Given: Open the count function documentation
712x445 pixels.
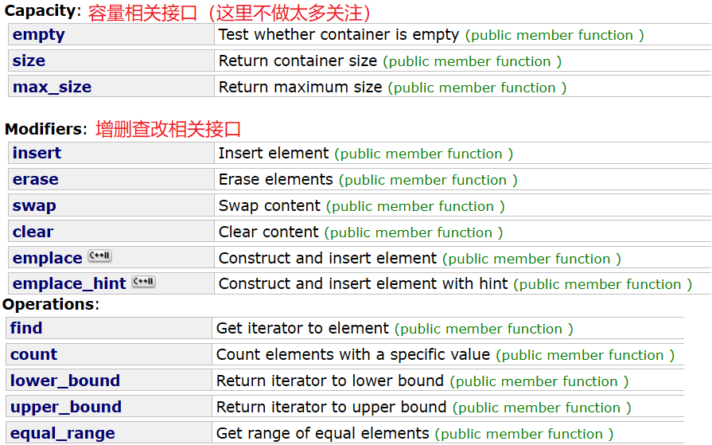Looking at the screenshot, I should (x=33, y=354).
